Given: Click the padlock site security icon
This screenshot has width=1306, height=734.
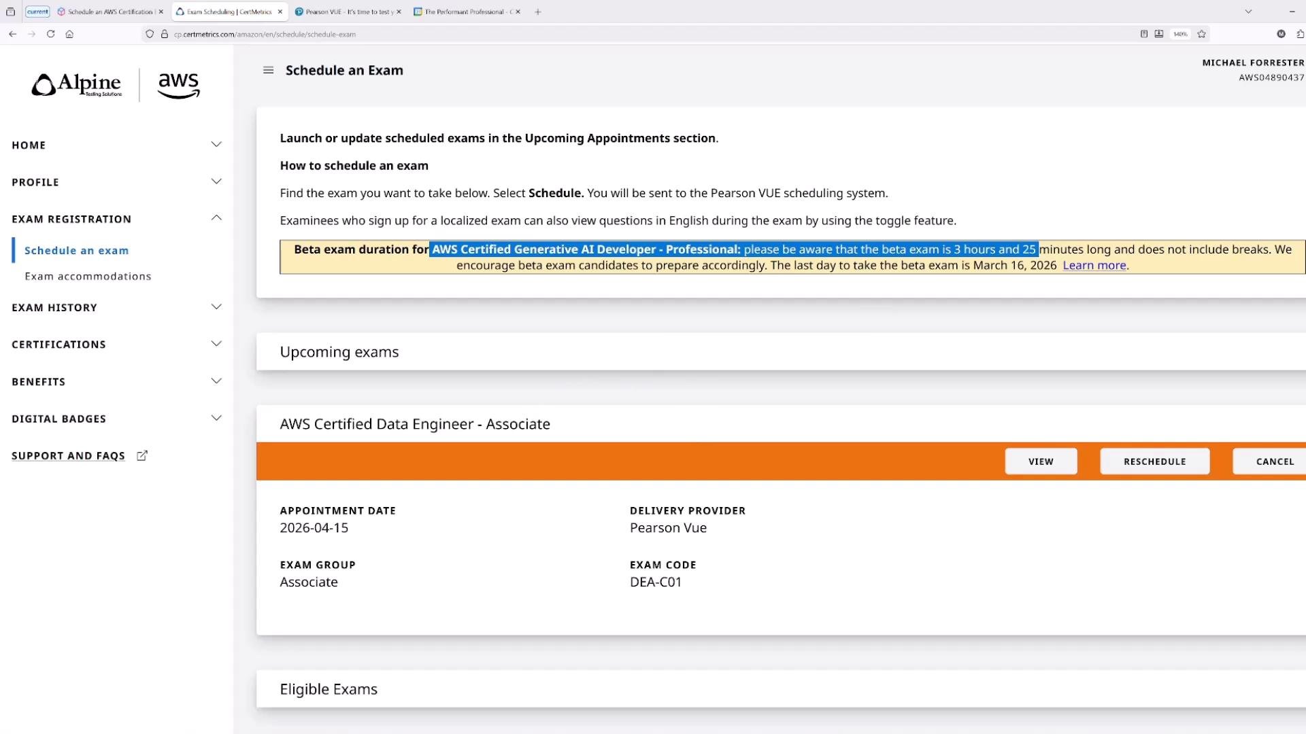Looking at the screenshot, I should pyautogui.click(x=164, y=34).
